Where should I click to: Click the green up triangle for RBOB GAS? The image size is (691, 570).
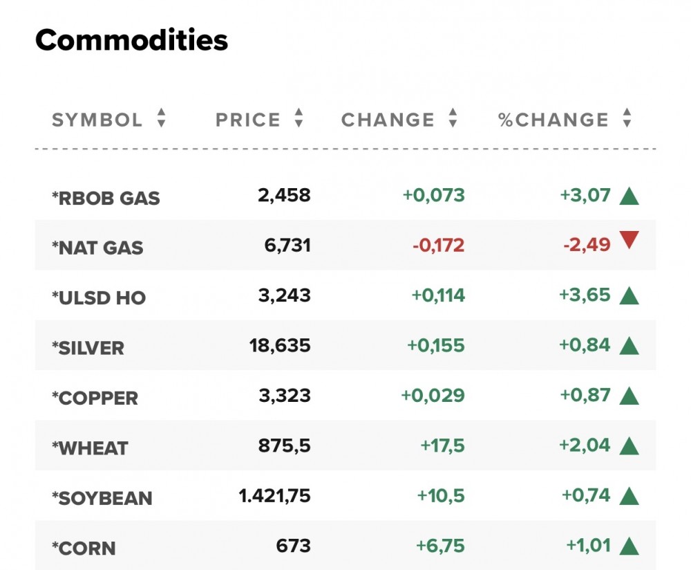(x=629, y=196)
